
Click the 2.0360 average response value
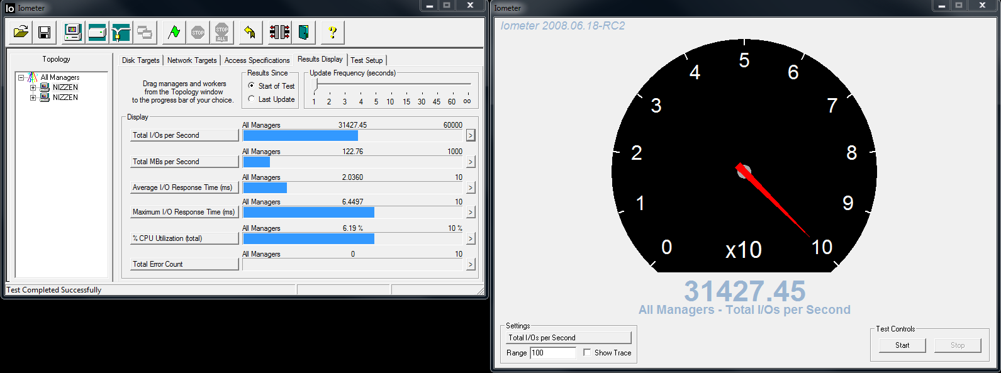(x=353, y=177)
